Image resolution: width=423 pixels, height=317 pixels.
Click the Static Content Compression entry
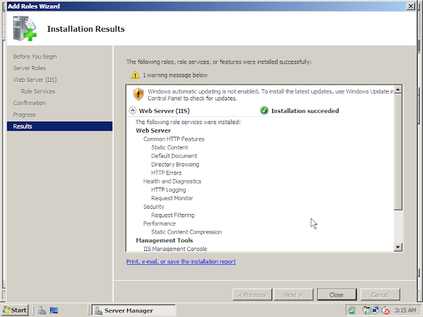(186, 232)
